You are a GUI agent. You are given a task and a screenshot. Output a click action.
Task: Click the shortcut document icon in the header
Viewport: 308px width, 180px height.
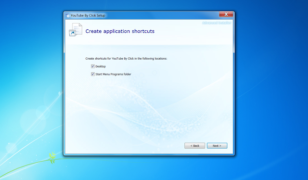pyautogui.click(x=76, y=30)
